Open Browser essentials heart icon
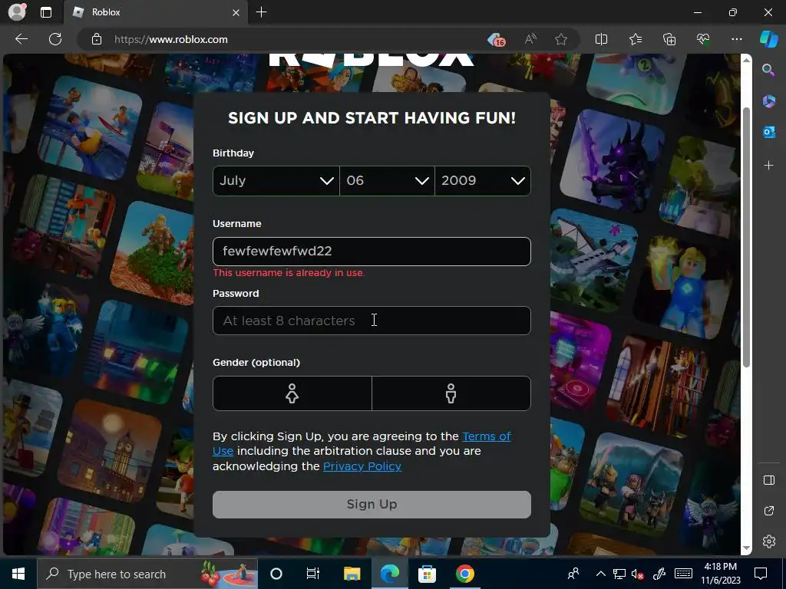Viewport: 786px width, 589px height. pos(703,39)
